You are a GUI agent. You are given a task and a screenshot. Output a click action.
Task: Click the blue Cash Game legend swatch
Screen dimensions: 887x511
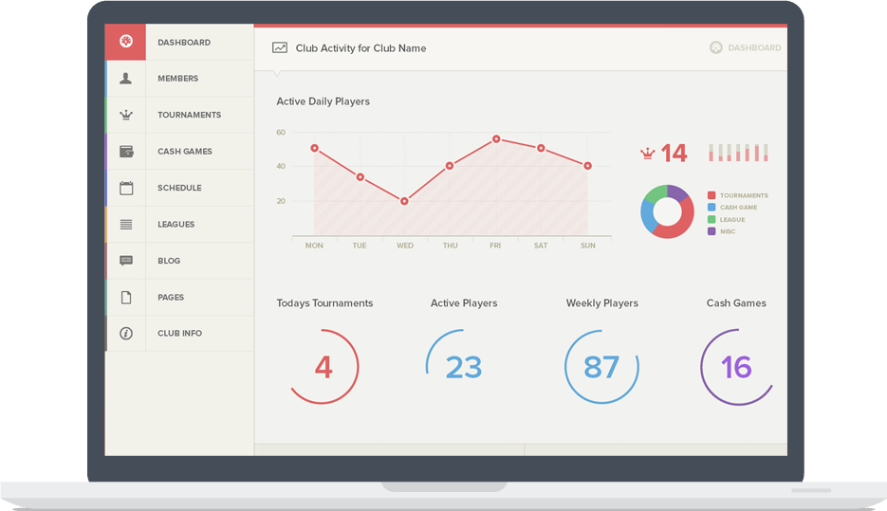point(711,208)
